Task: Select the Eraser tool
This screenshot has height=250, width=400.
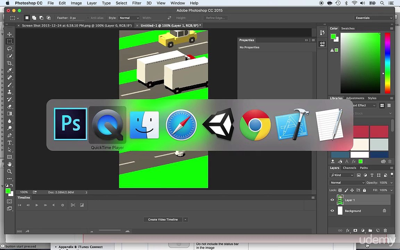Action: [x=9, y=106]
